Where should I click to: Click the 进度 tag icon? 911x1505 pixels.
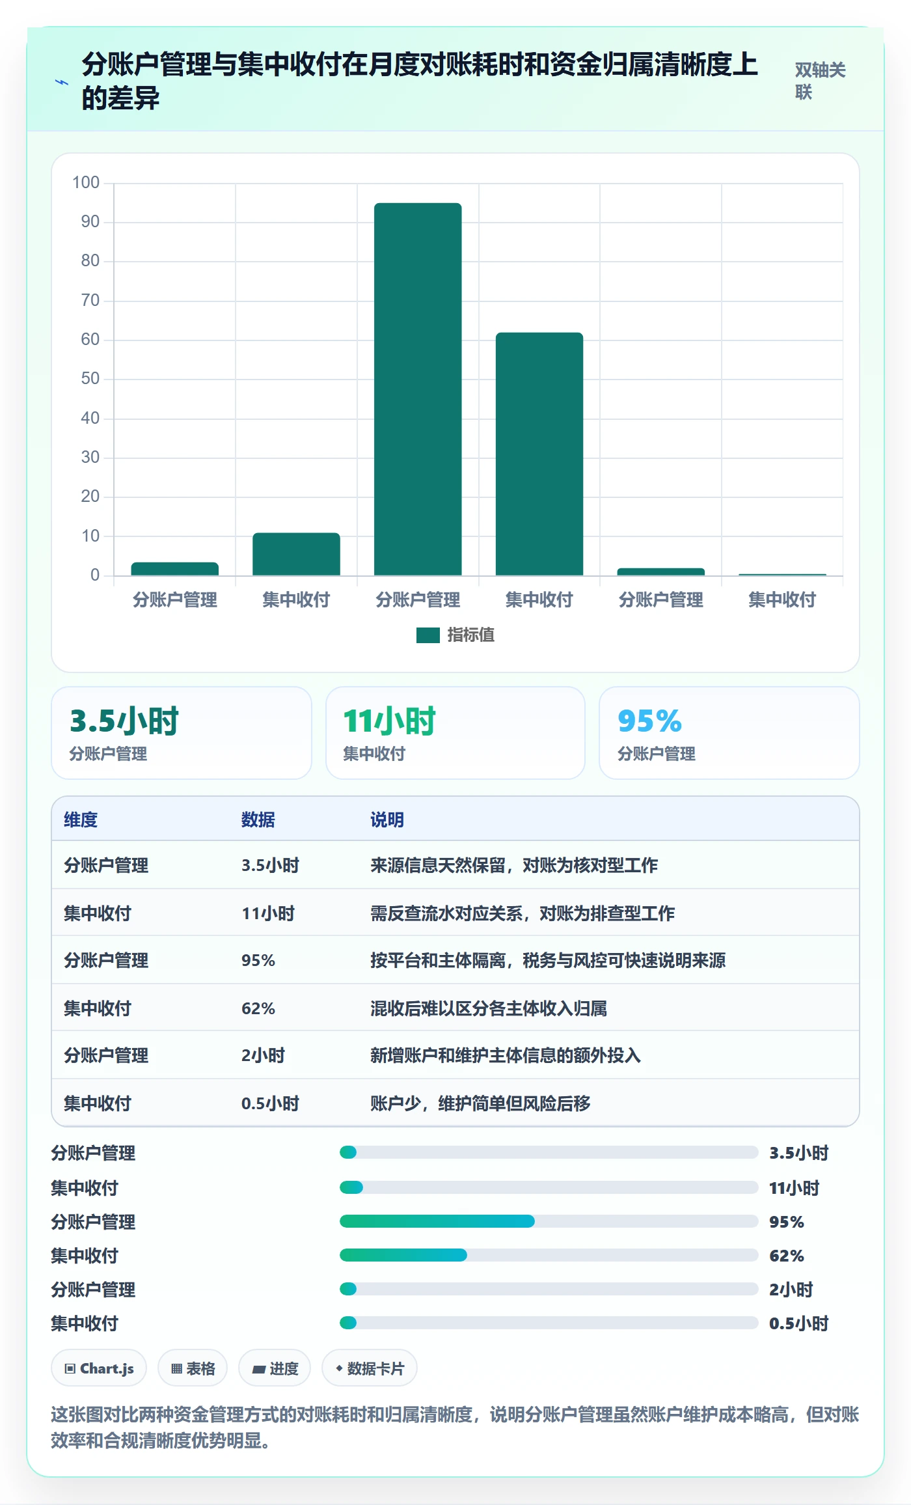pyautogui.click(x=258, y=1369)
